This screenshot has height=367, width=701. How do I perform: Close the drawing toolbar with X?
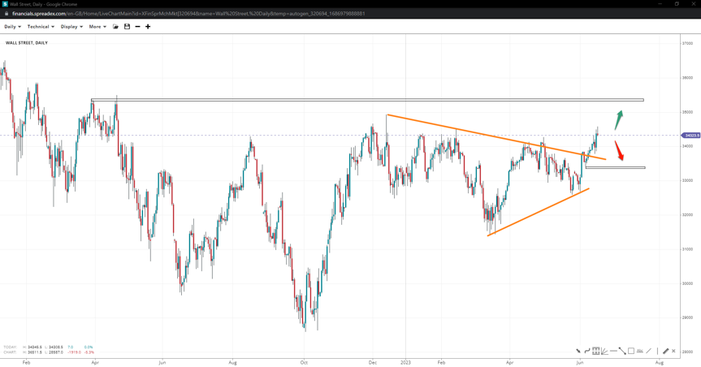pyautogui.click(x=673, y=351)
